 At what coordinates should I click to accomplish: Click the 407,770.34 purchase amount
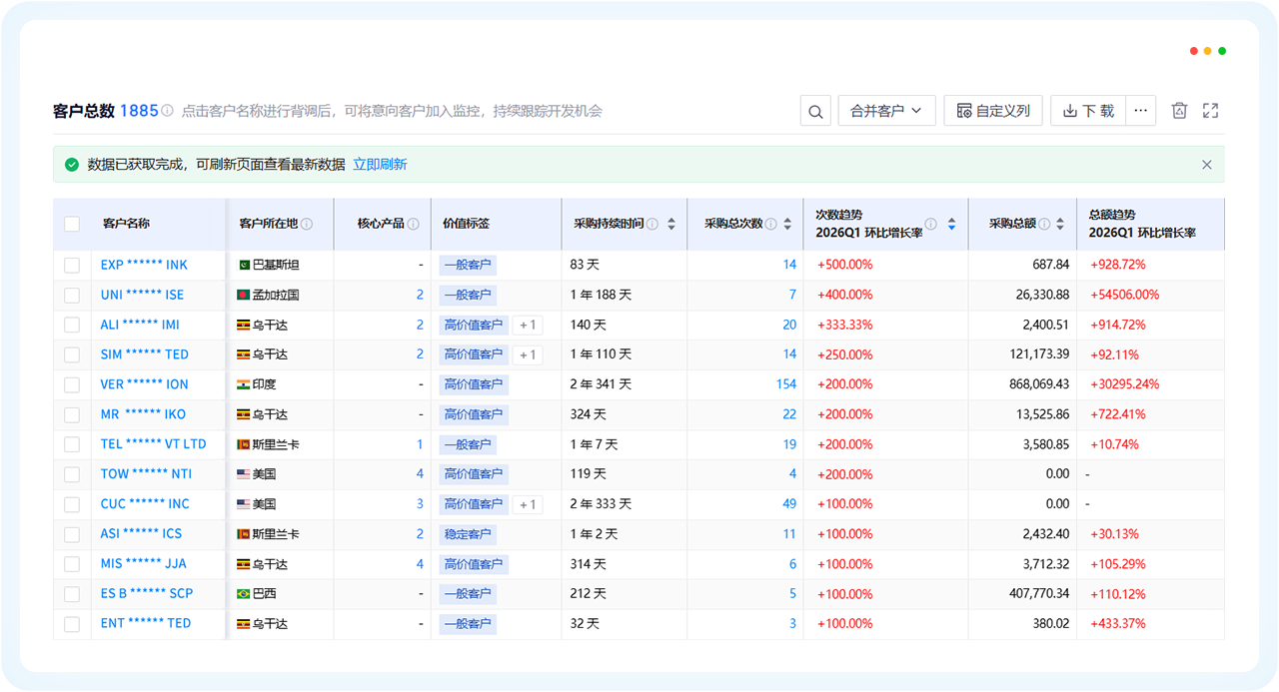pos(1039,593)
